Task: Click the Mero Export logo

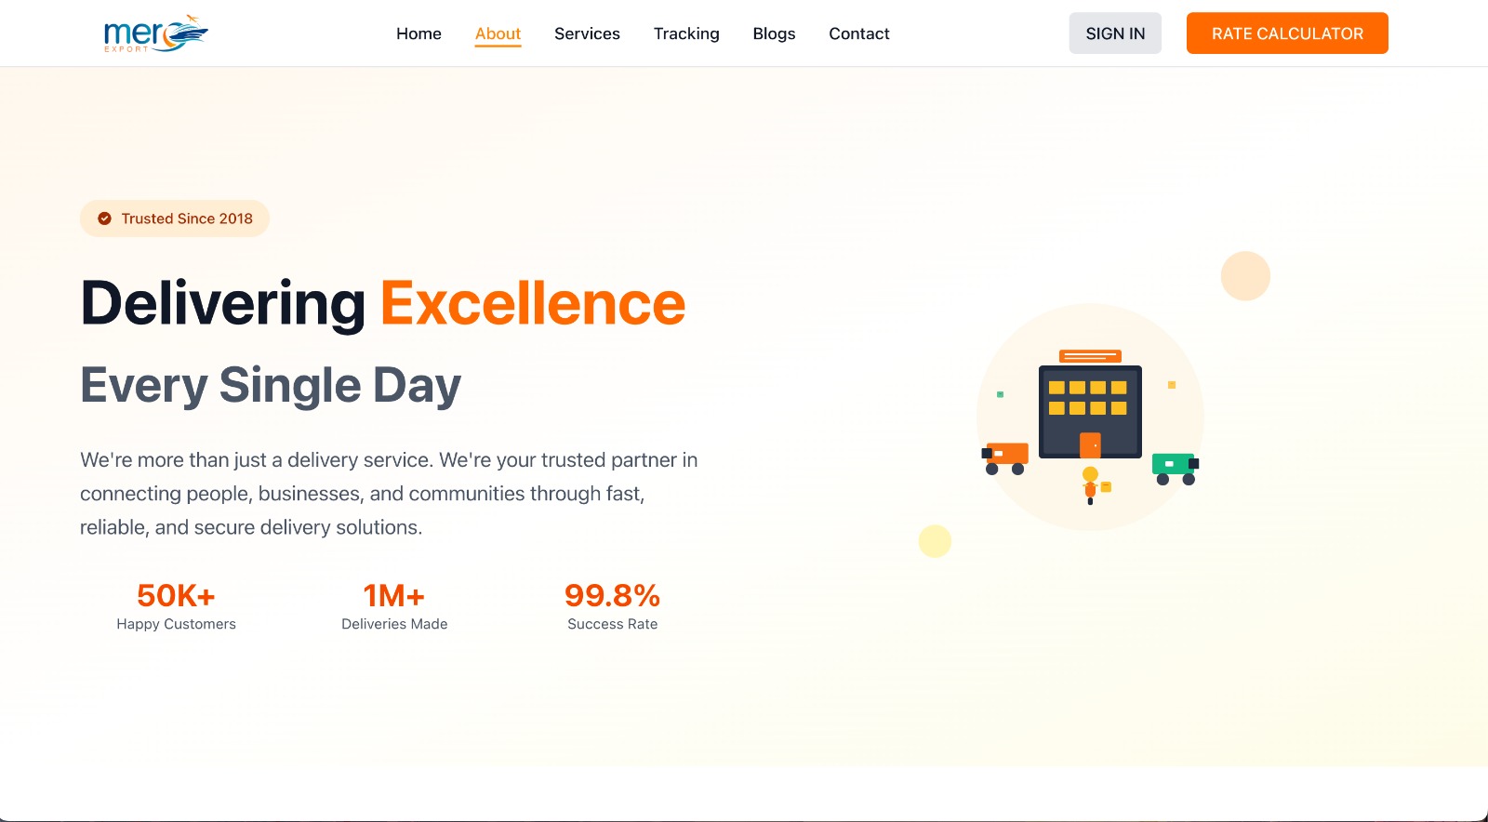Action: 154,33
